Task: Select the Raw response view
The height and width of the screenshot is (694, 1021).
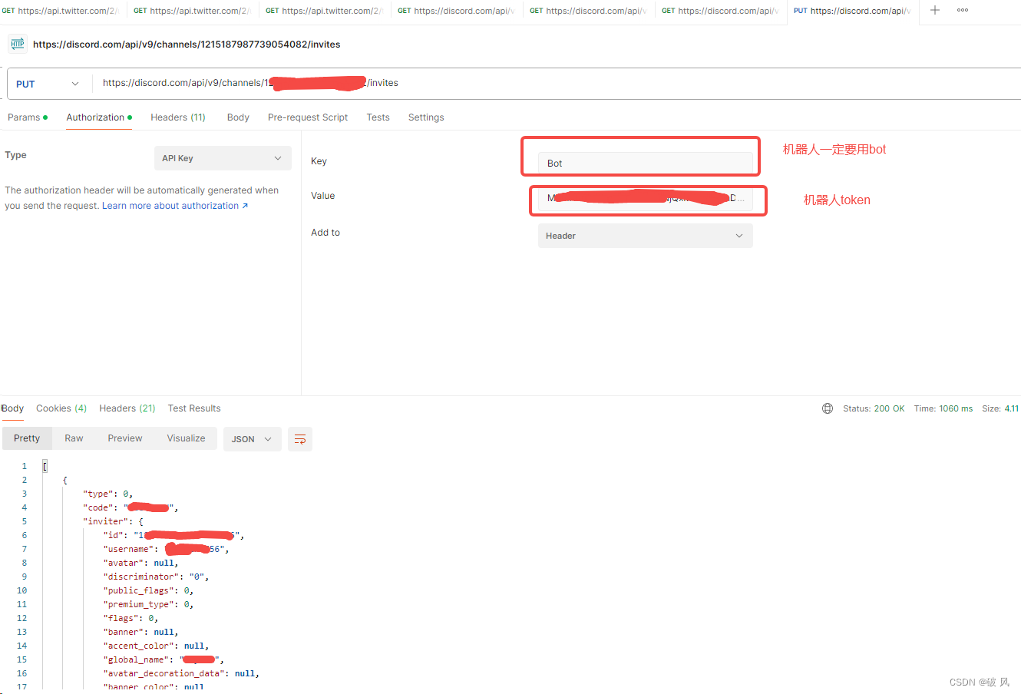Action: coord(74,438)
